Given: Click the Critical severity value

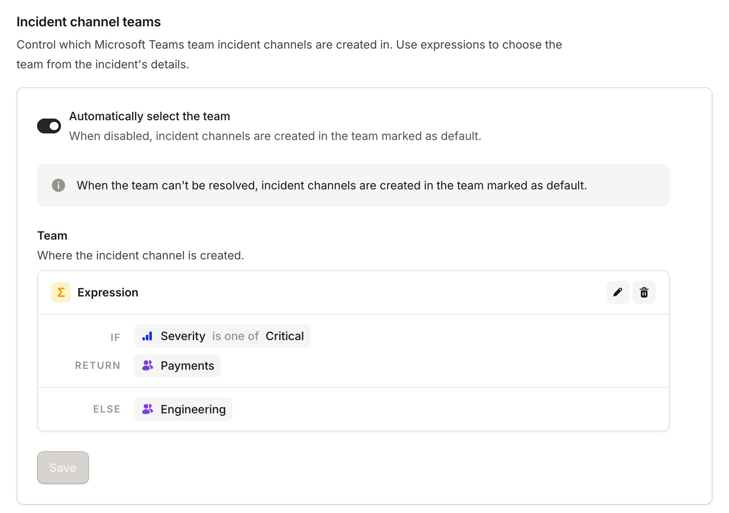Looking at the screenshot, I should tap(285, 336).
